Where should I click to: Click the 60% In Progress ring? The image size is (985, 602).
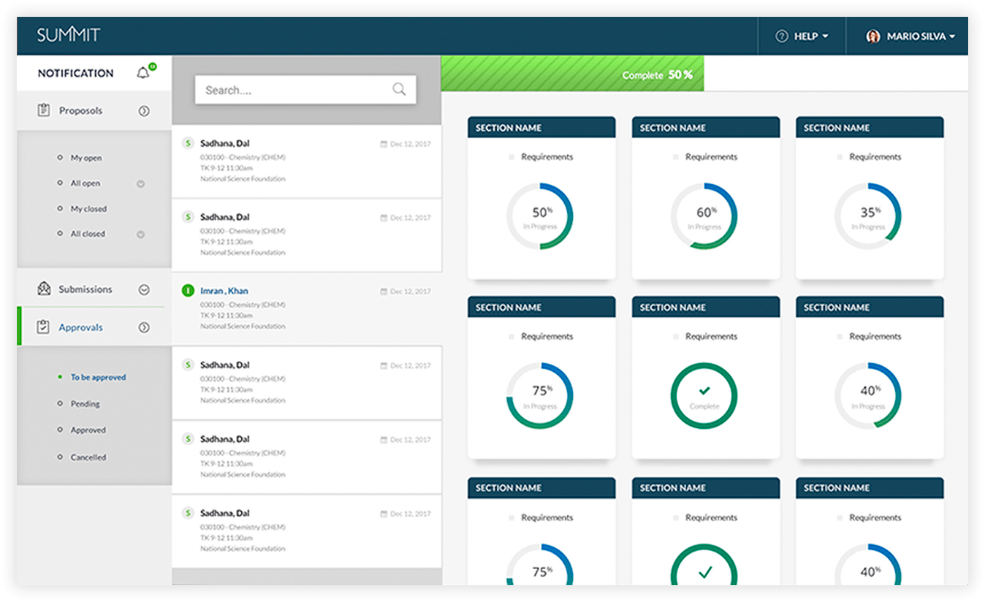704,216
